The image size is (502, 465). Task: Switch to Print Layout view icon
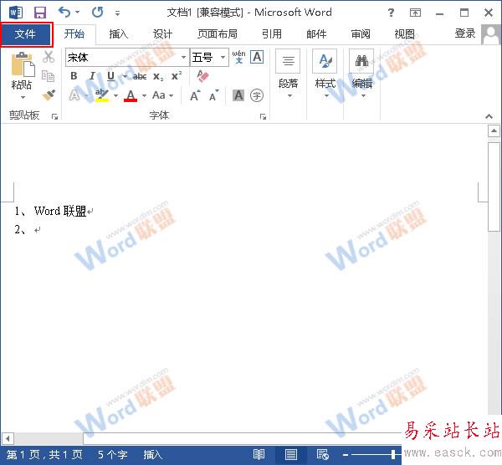[290, 454]
